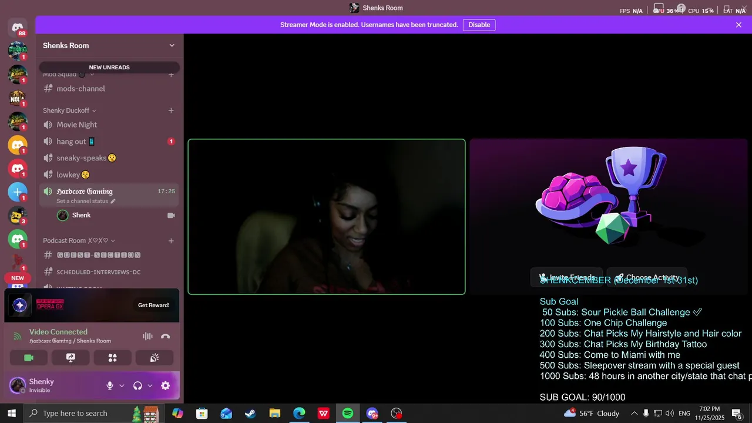Open the top-hat mustache server with 3 badge
This screenshot has width=752, height=423.
click(x=18, y=215)
